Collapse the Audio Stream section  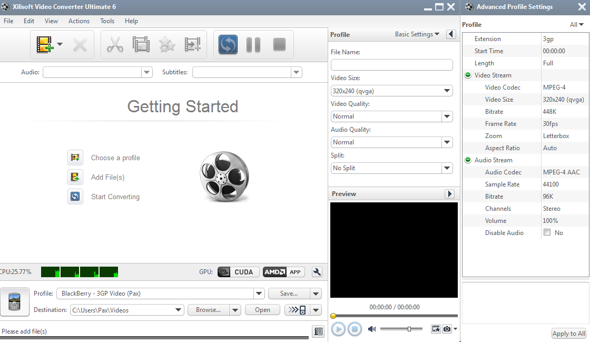click(468, 160)
